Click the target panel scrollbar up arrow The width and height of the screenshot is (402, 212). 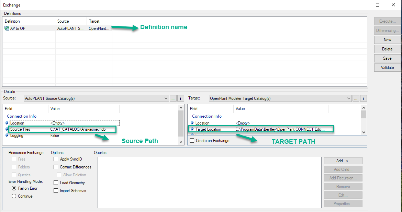pyautogui.click(x=364, y=108)
